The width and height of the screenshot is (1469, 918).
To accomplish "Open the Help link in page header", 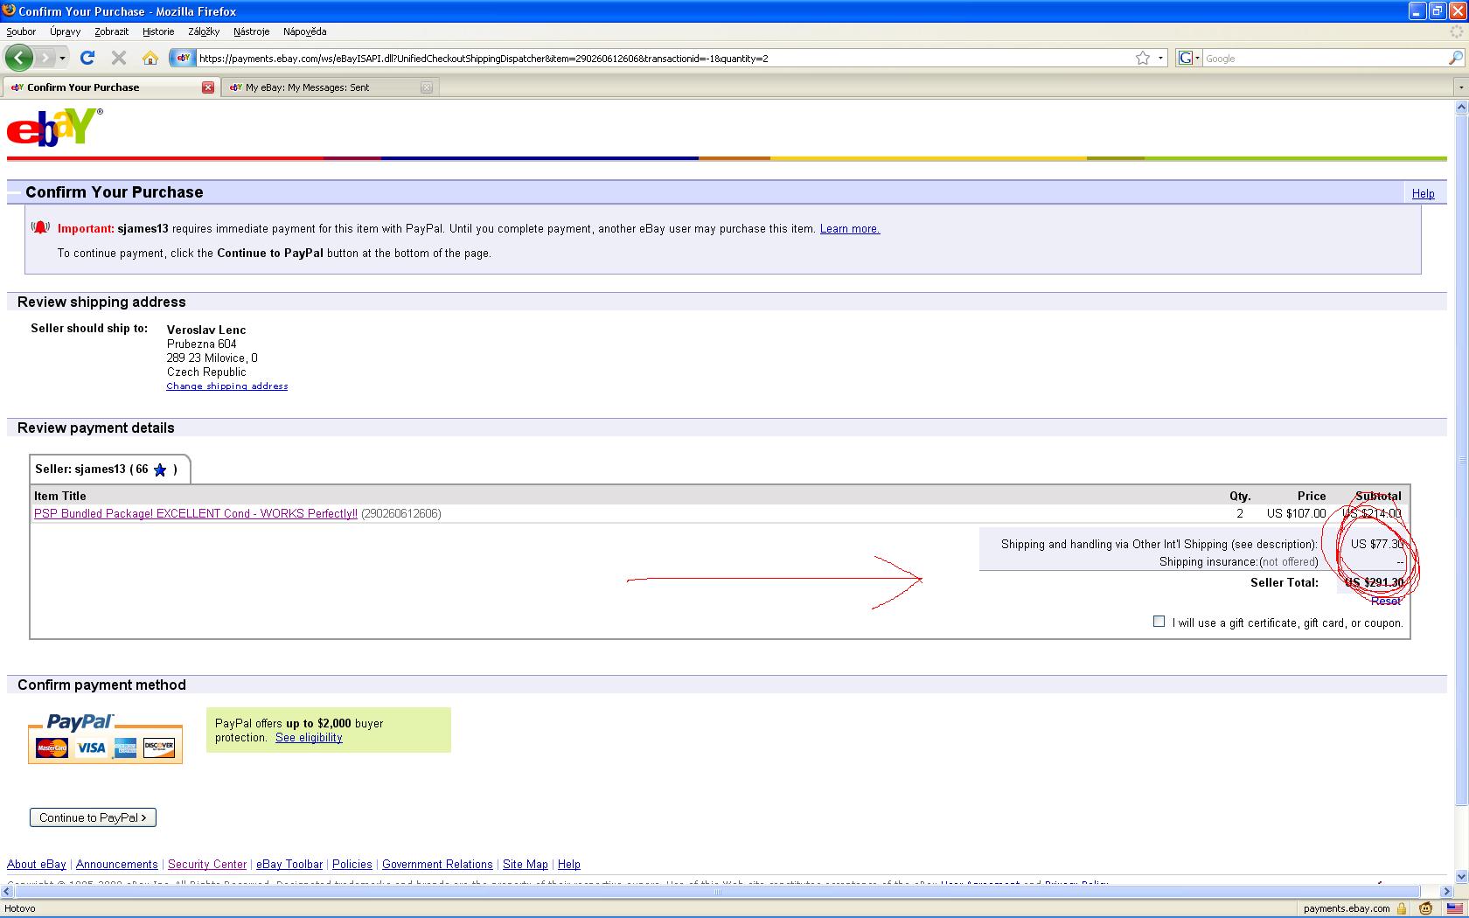I will 1423,193.
